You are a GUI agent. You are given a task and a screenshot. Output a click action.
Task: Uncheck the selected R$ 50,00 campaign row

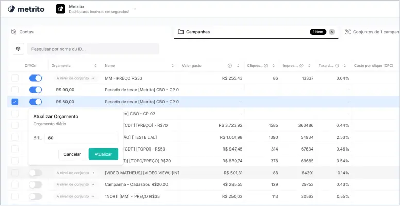[x=15, y=102]
